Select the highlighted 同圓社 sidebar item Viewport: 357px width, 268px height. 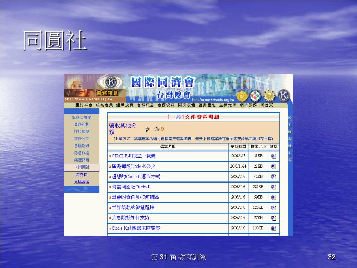point(82,167)
